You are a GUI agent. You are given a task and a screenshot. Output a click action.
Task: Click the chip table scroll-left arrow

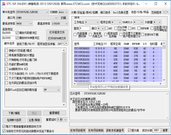click(x=75, y=84)
